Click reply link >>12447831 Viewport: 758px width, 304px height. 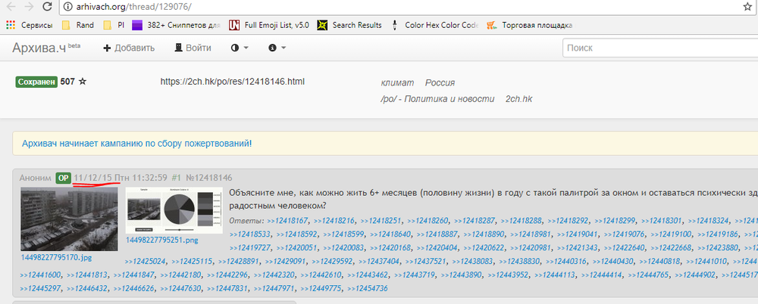(227, 289)
